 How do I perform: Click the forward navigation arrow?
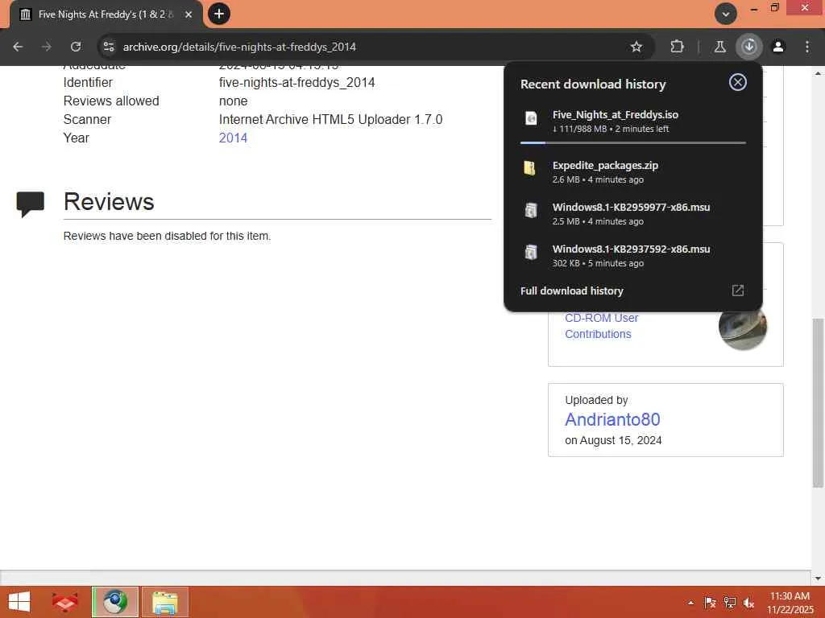coord(47,47)
